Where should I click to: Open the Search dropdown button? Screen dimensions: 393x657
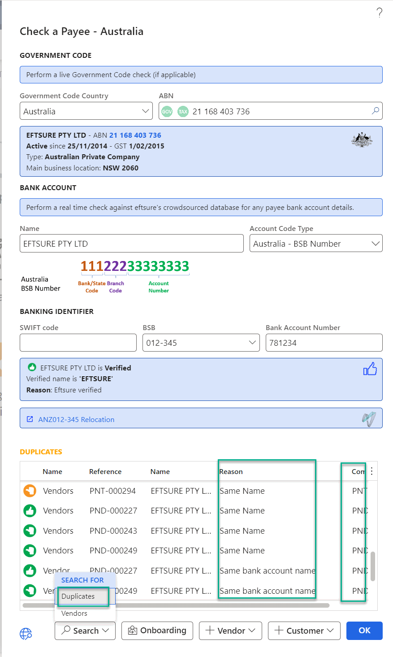pos(85,631)
